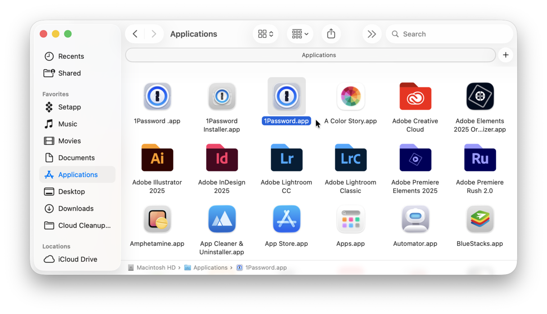
Task: Show more toolbar items via double chevron
Action: [372, 34]
